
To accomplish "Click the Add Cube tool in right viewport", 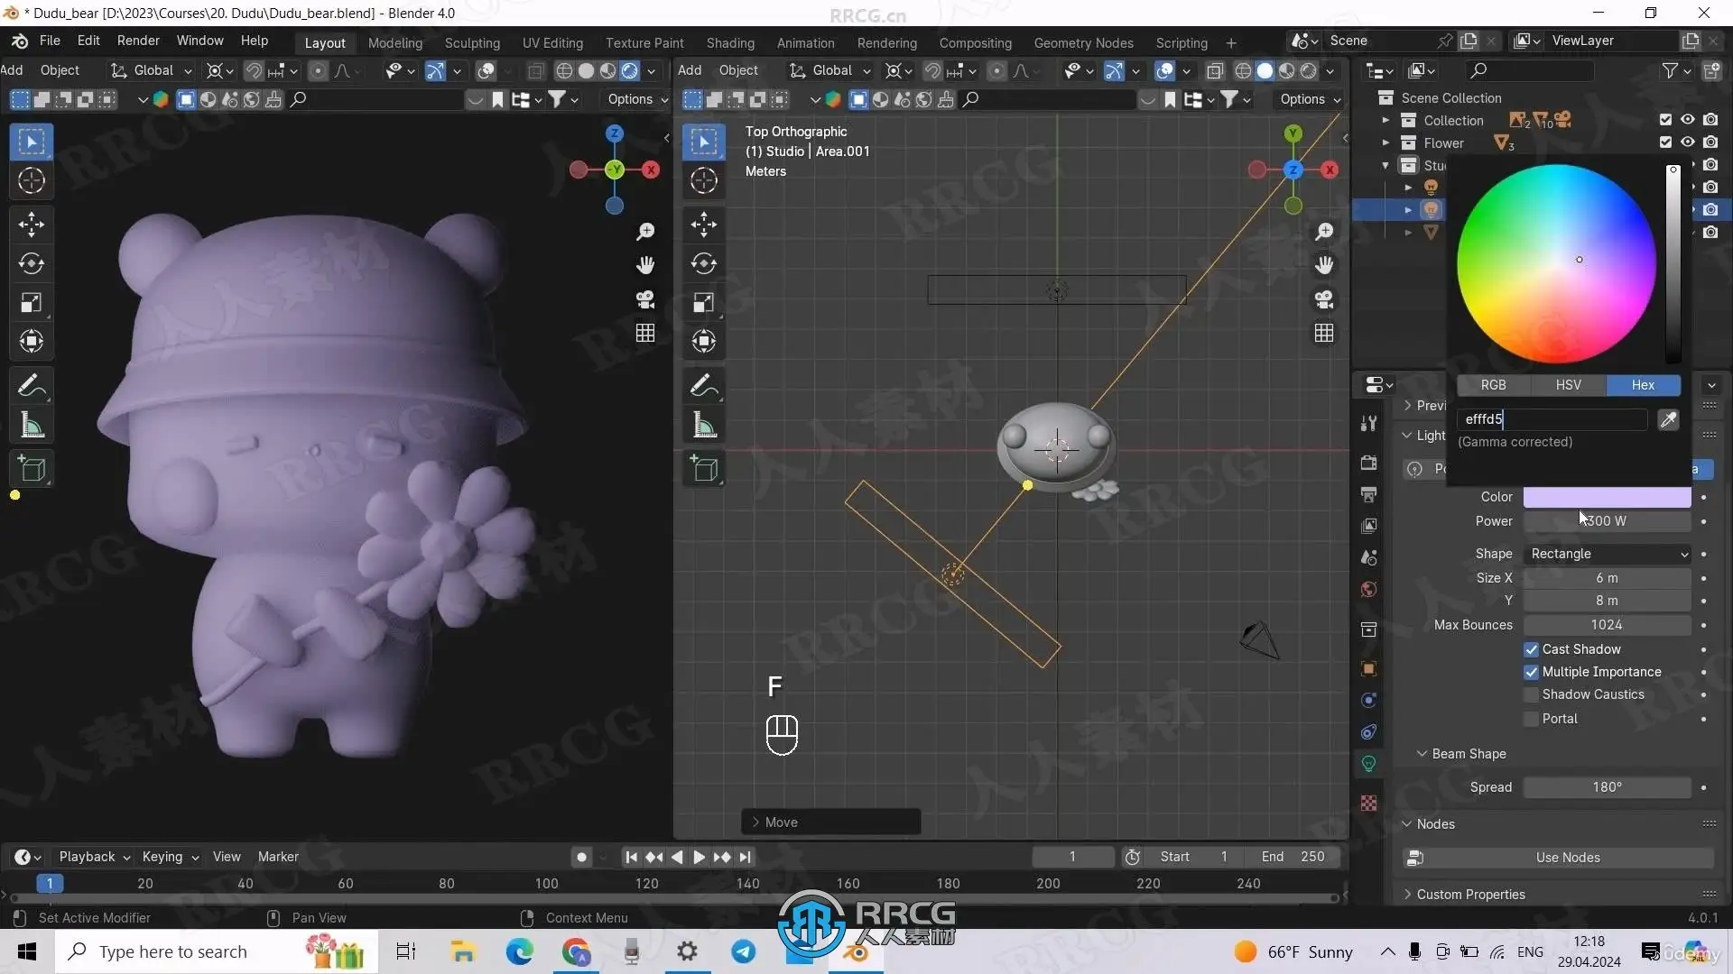I will tap(704, 469).
